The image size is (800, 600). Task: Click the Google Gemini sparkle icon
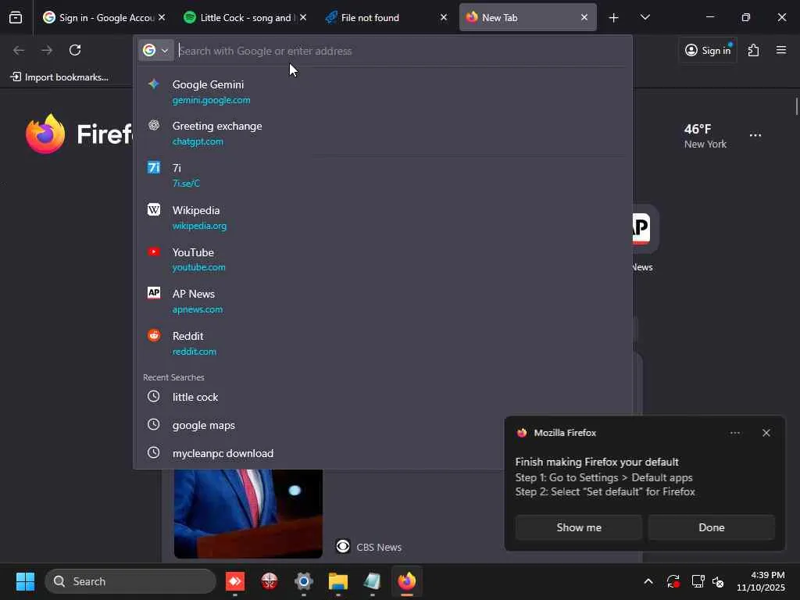[x=154, y=84]
